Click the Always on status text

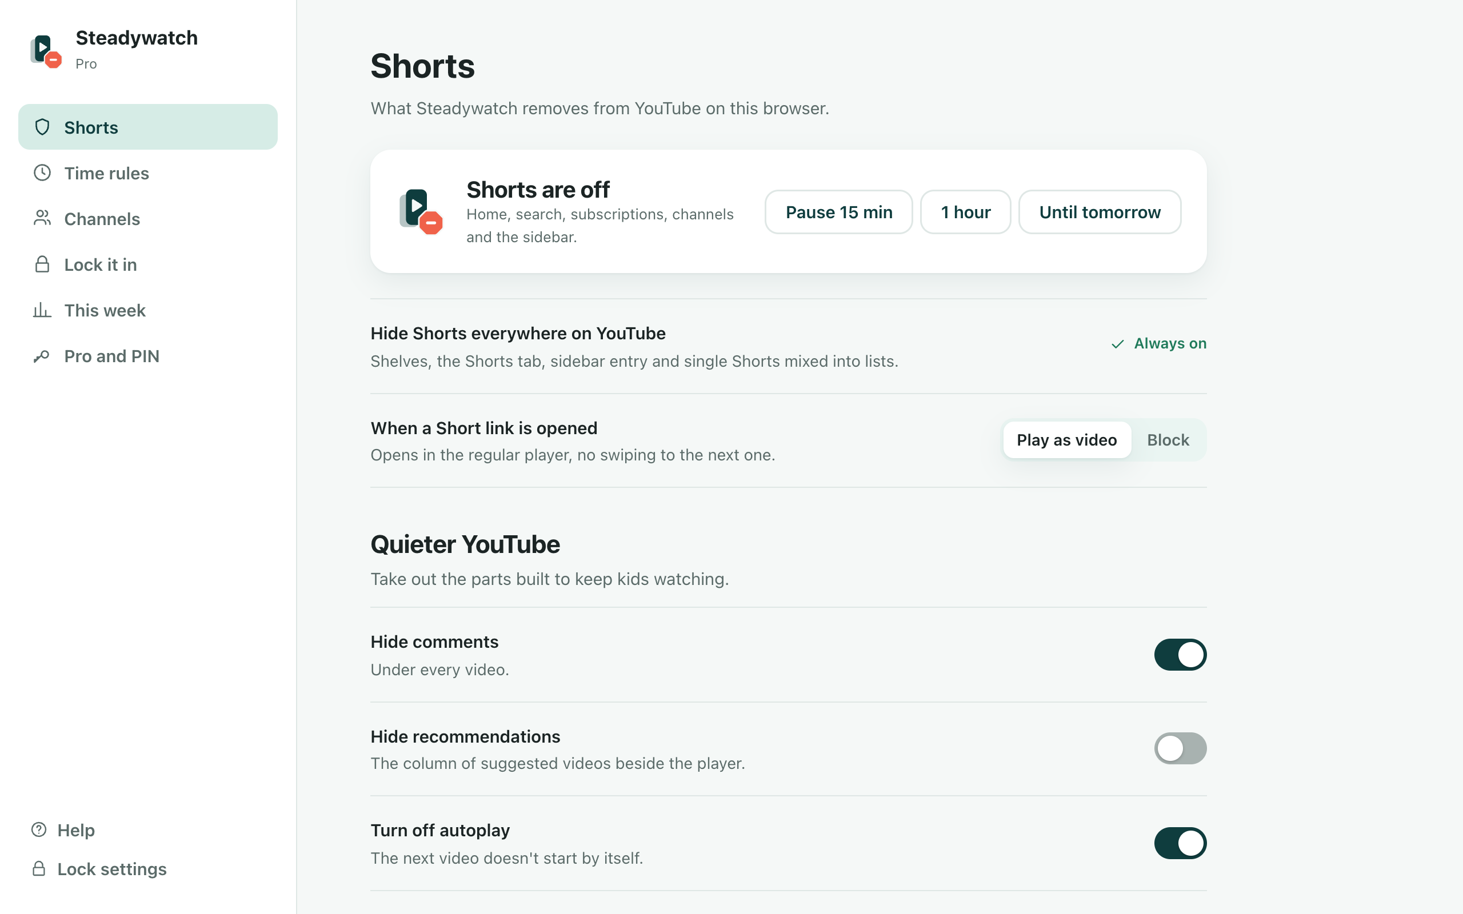pos(1170,343)
